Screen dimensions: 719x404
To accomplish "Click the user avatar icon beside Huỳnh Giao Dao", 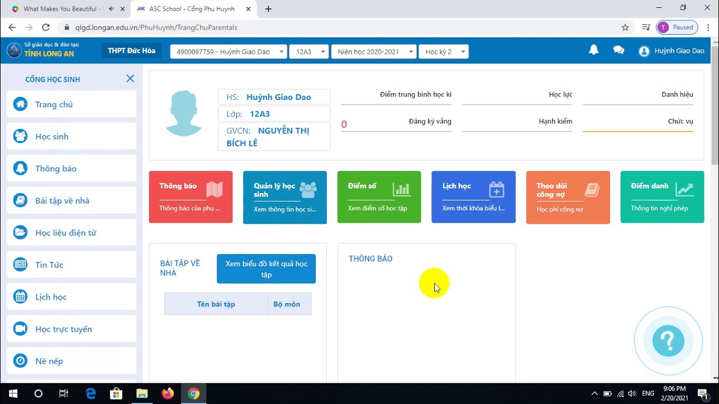I will point(644,51).
